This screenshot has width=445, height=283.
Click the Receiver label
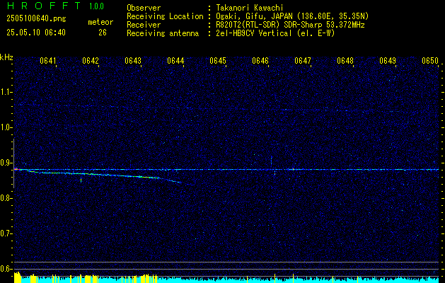point(144,25)
